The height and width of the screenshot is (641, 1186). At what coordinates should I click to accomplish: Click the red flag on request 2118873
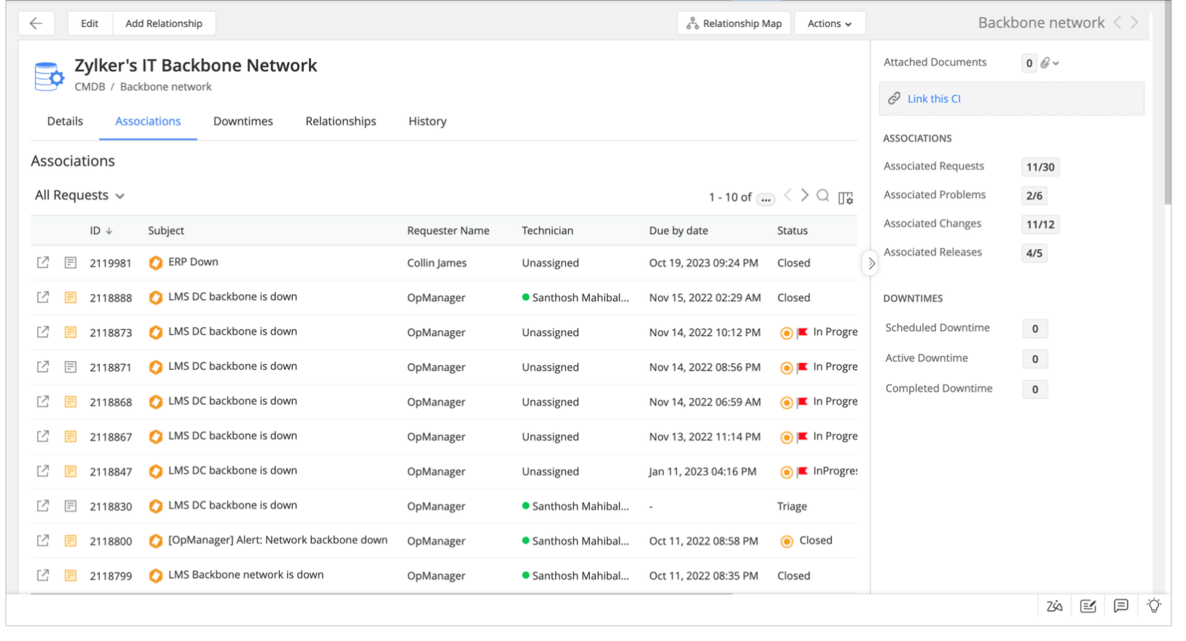(802, 333)
